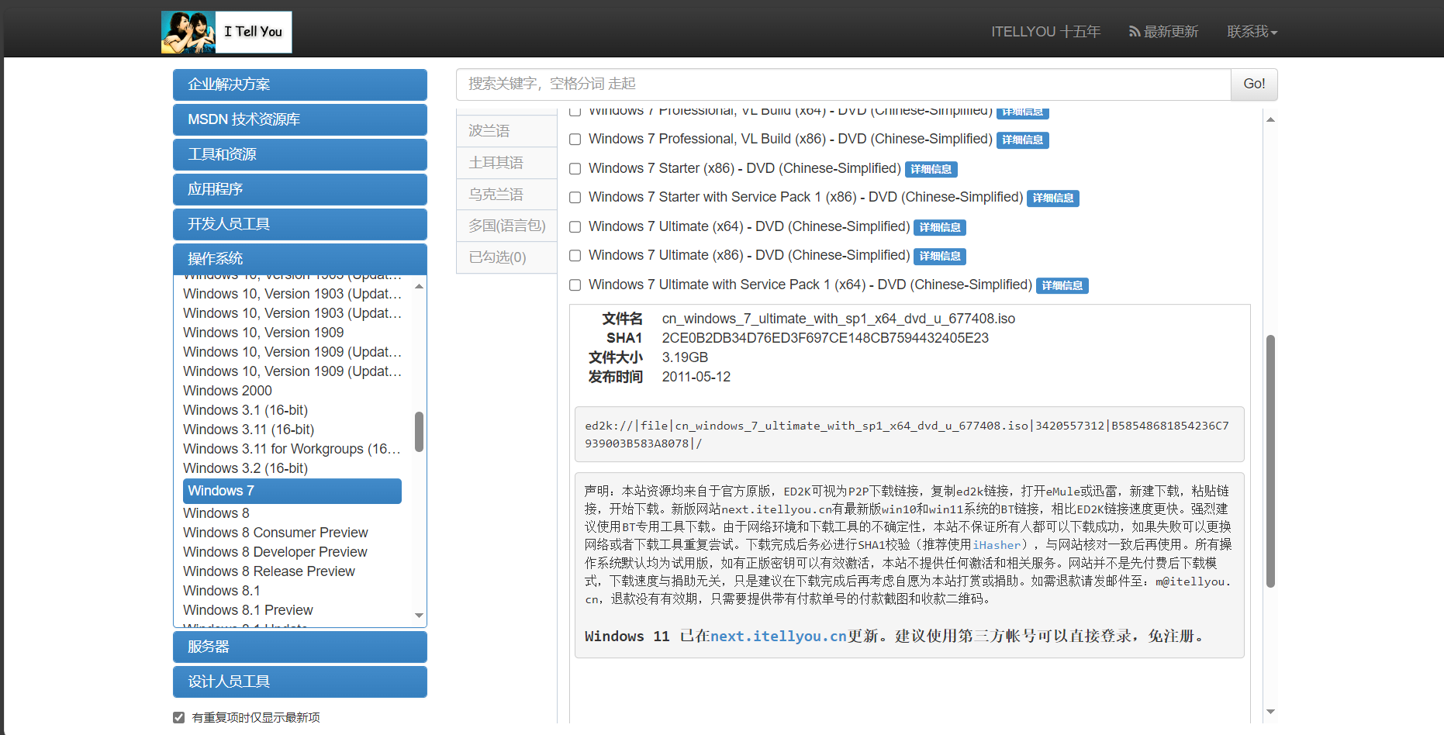
Task: Click the 2011-05-12 release date
Action: (x=696, y=377)
